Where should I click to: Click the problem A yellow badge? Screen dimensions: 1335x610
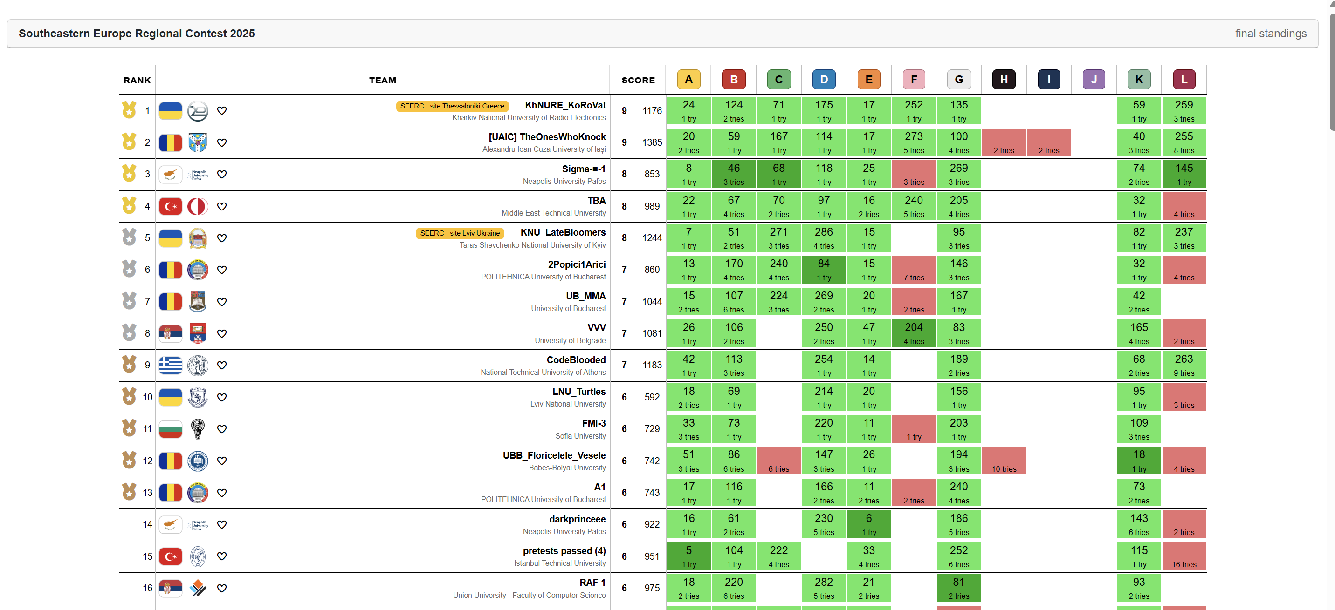(688, 80)
